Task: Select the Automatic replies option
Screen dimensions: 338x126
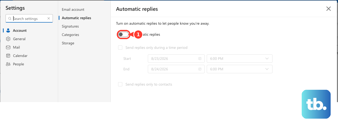Action: pyautogui.click(x=77, y=18)
